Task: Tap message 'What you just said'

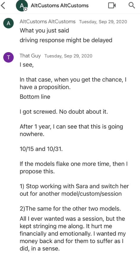Action: click(x=44, y=31)
